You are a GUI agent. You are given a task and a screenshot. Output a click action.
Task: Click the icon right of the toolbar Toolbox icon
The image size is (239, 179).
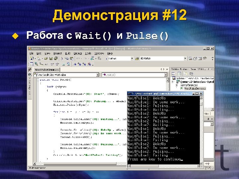(205, 58)
